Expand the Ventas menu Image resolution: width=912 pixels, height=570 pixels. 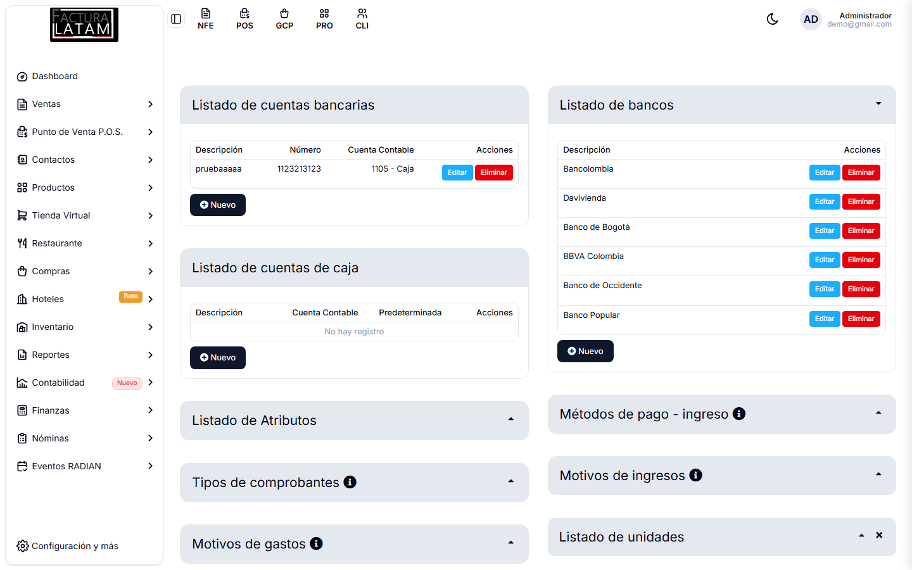84,104
